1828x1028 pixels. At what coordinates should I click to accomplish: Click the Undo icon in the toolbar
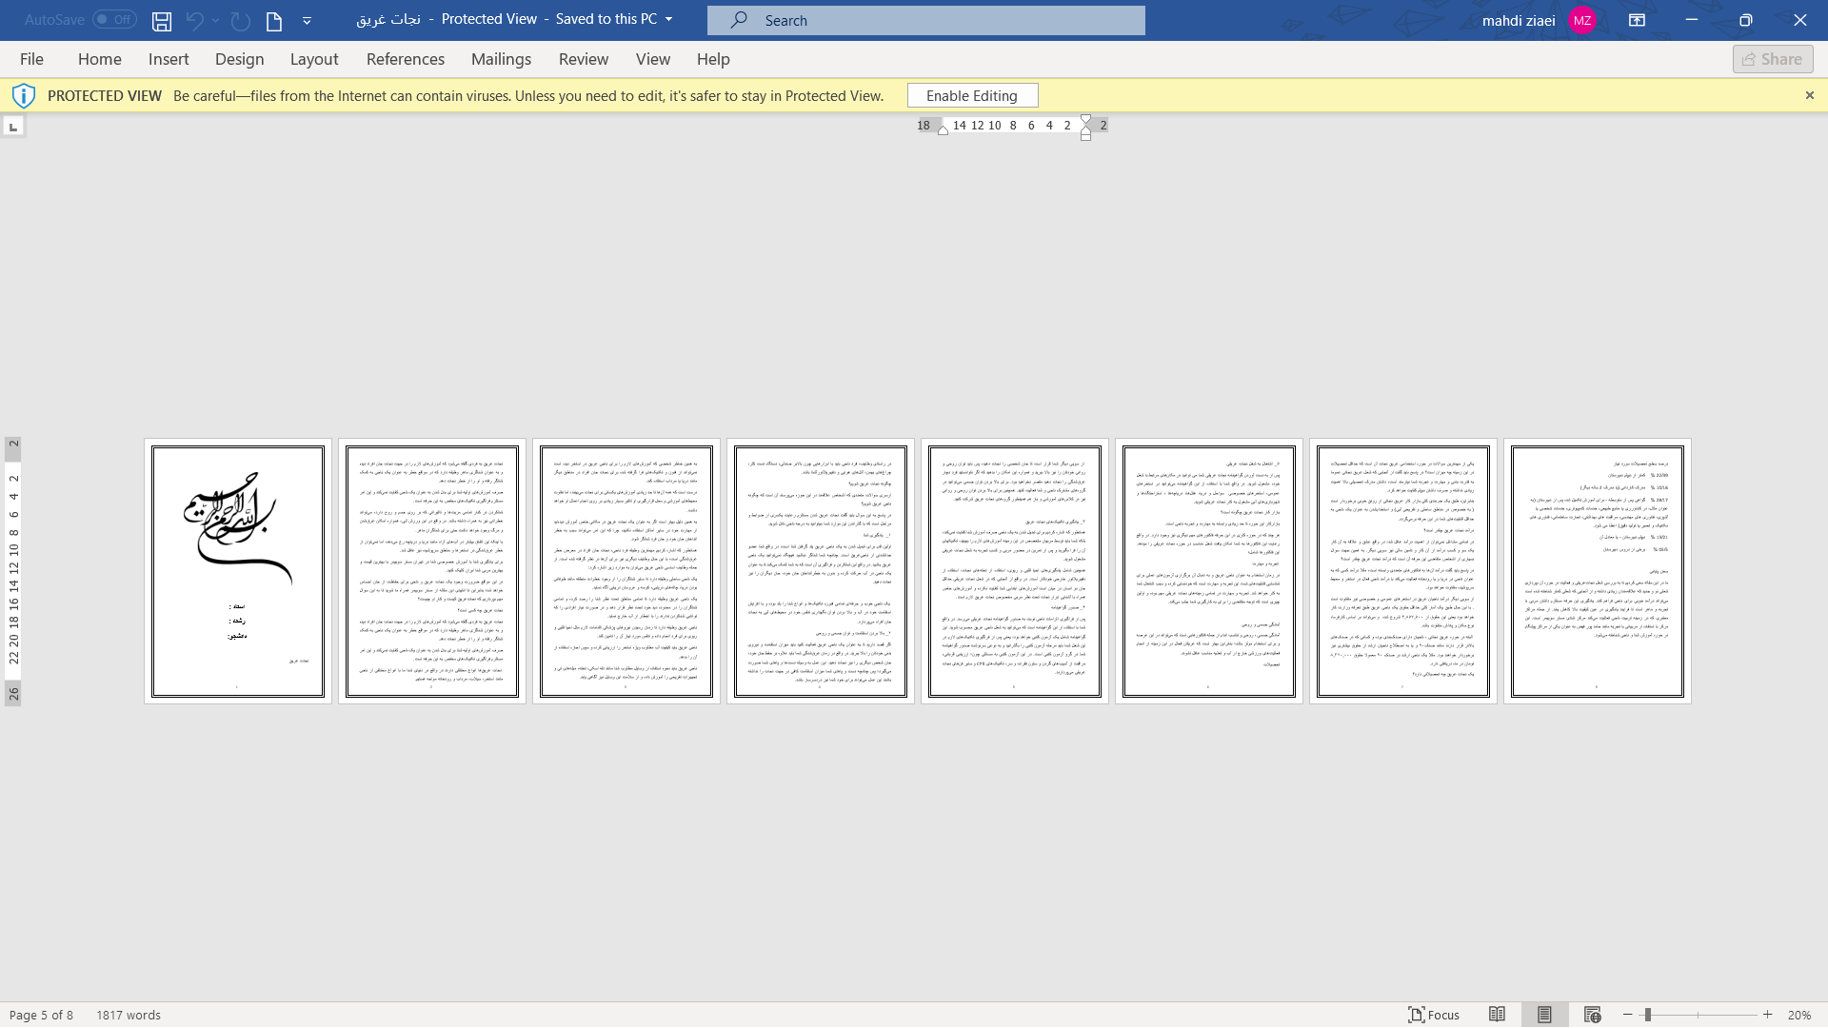(194, 19)
